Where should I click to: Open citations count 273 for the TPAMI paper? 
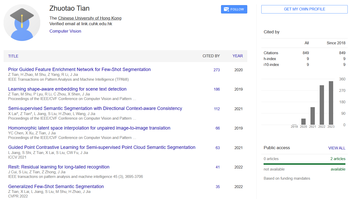(217, 70)
